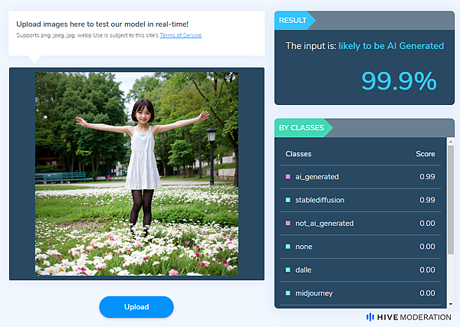Screen dimensions: 460x327
Task: Click the Classes column header
Action: [298, 154]
